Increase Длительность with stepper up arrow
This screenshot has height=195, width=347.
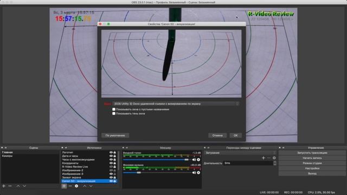click(275, 162)
